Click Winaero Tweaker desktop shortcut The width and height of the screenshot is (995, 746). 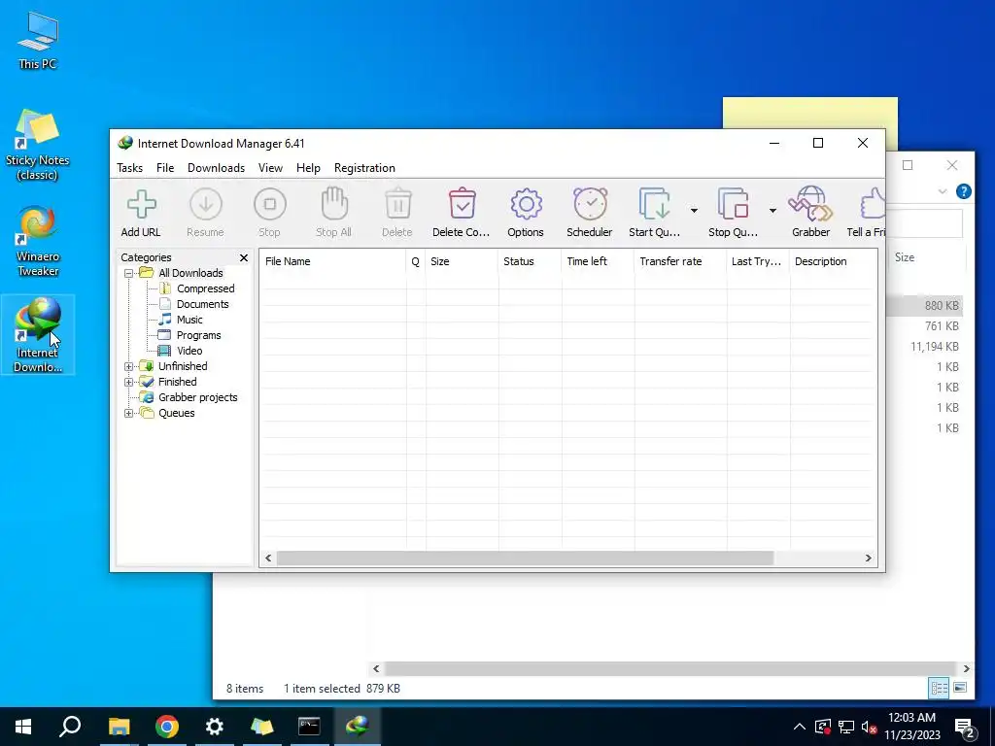tap(38, 241)
